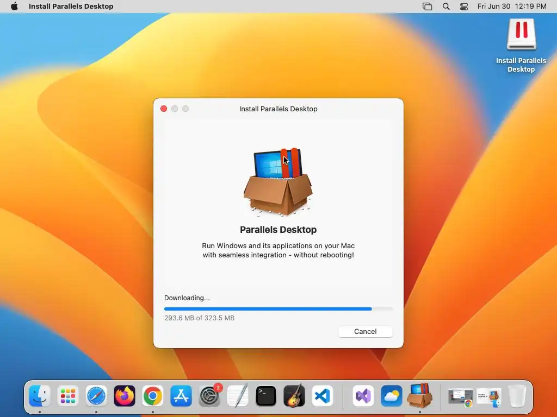Viewport: 557px width, 417px height.
Task: Open Finder from the Dock
Action: click(39, 396)
